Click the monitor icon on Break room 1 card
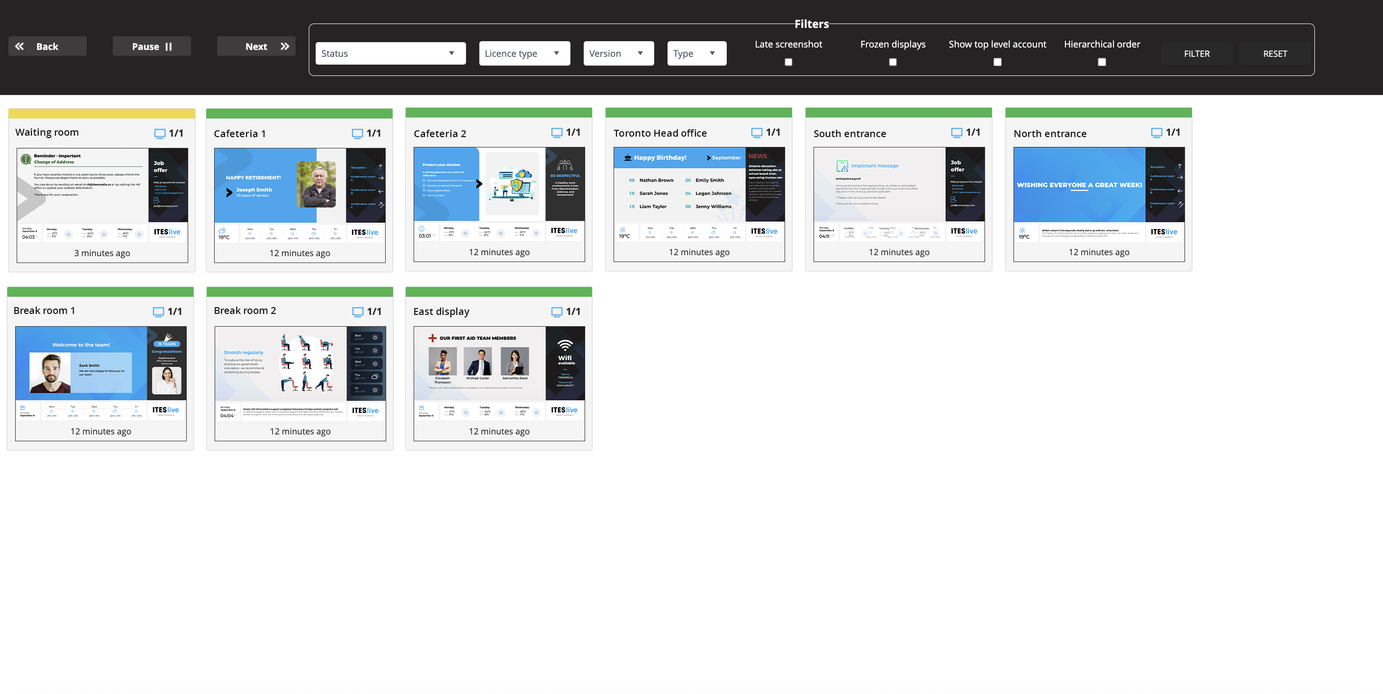Screen dimensions: 1383x694 tap(158, 312)
